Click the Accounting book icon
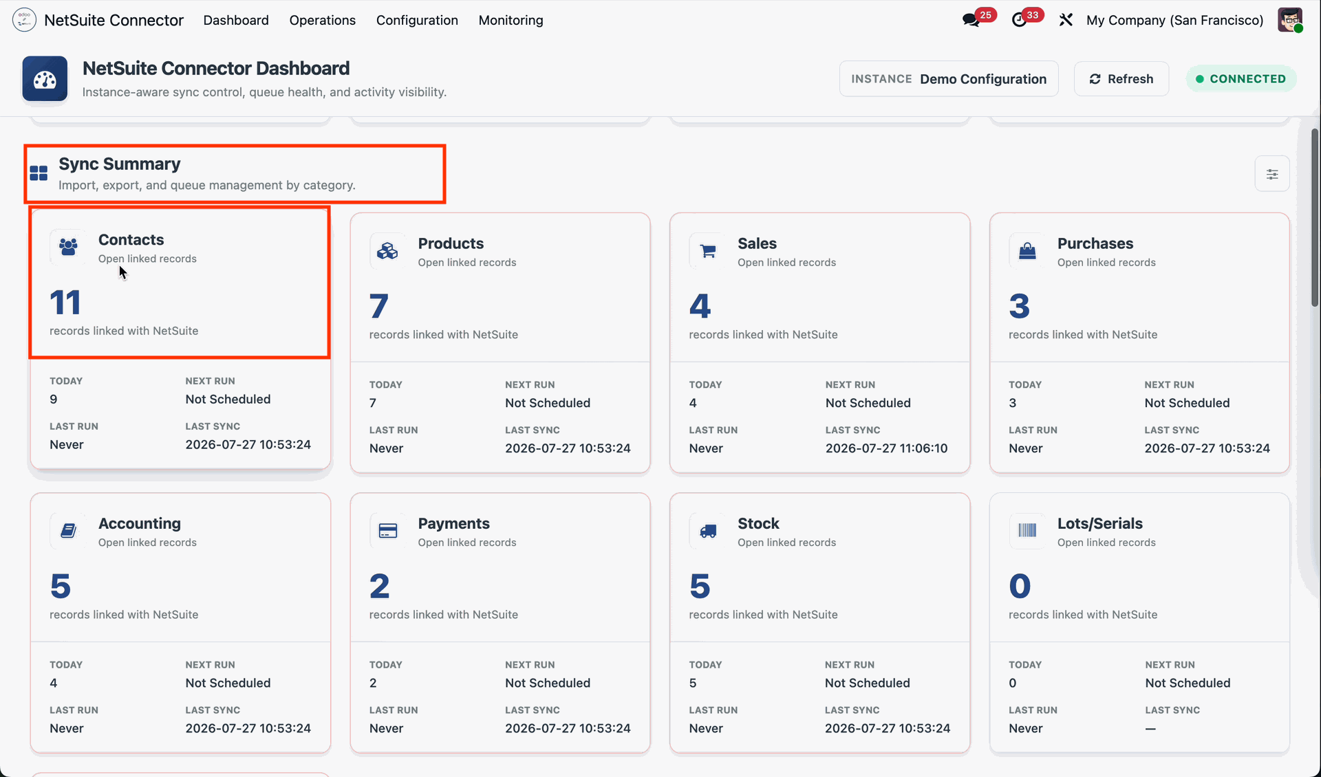Screen dimensions: 1321x777 [68, 530]
